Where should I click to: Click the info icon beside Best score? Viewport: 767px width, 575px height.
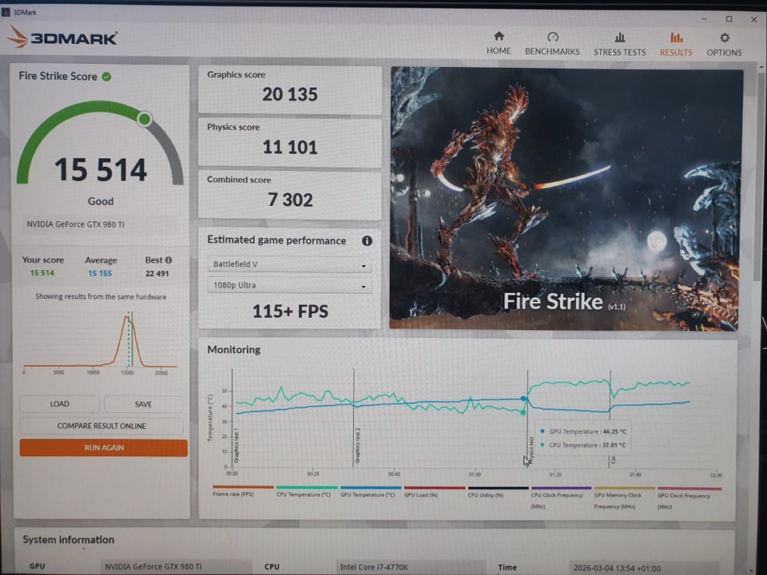pyautogui.click(x=169, y=260)
